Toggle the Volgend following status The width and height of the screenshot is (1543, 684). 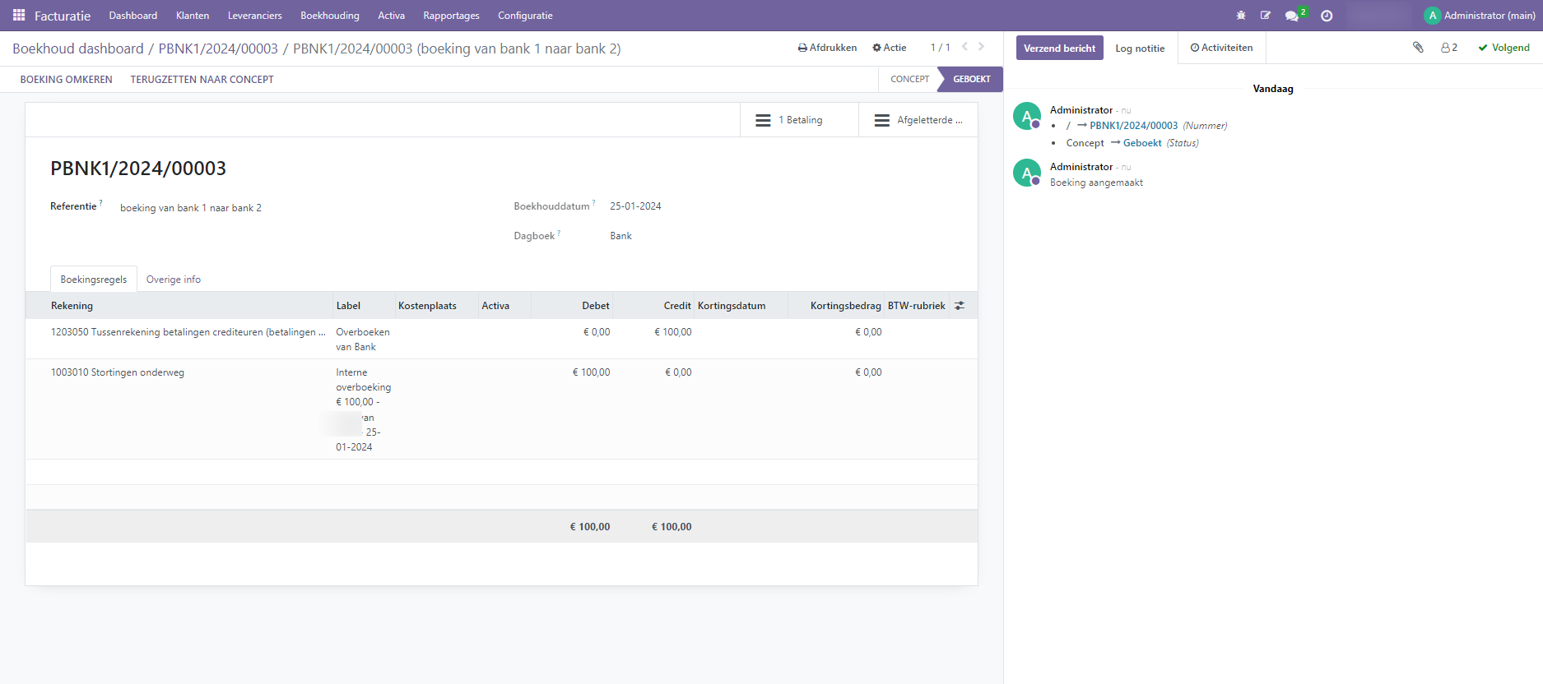click(1504, 48)
